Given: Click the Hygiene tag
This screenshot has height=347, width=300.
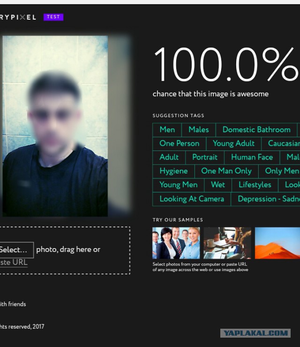Looking at the screenshot, I should tap(173, 171).
